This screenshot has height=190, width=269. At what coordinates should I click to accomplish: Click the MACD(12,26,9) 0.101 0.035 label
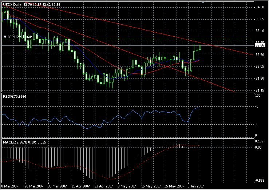(24, 142)
